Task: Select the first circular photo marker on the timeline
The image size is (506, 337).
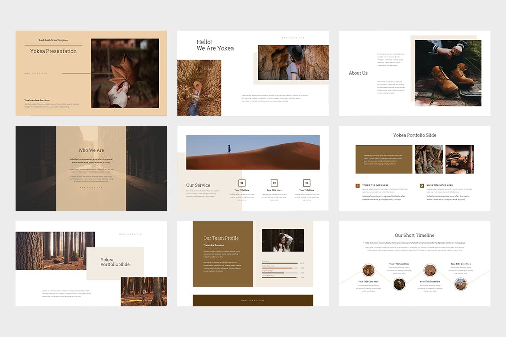Action: [x=368, y=271]
